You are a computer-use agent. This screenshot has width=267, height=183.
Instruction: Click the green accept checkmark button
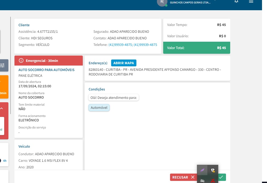pos(222,177)
